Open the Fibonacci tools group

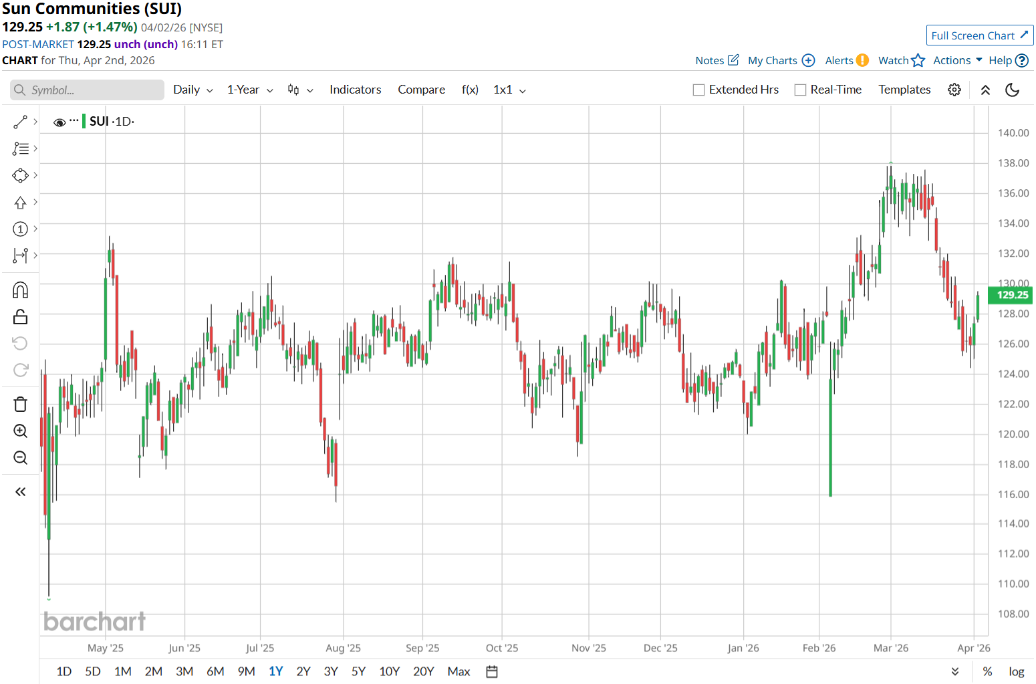point(20,148)
